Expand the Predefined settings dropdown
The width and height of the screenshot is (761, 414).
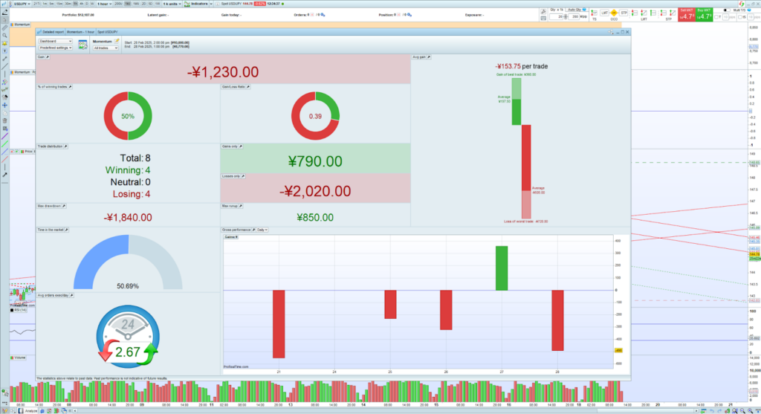55,47
